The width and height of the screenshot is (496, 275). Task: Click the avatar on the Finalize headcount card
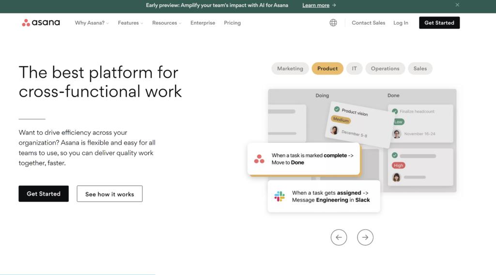coord(397,134)
